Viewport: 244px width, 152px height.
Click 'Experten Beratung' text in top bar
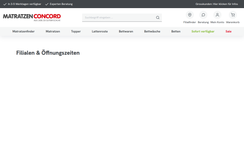61,4
